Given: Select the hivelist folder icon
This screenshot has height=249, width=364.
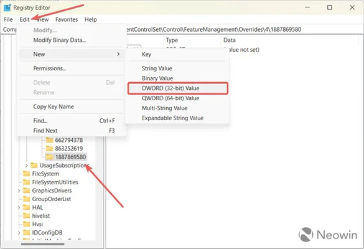Looking at the screenshot, I should click(x=27, y=215).
